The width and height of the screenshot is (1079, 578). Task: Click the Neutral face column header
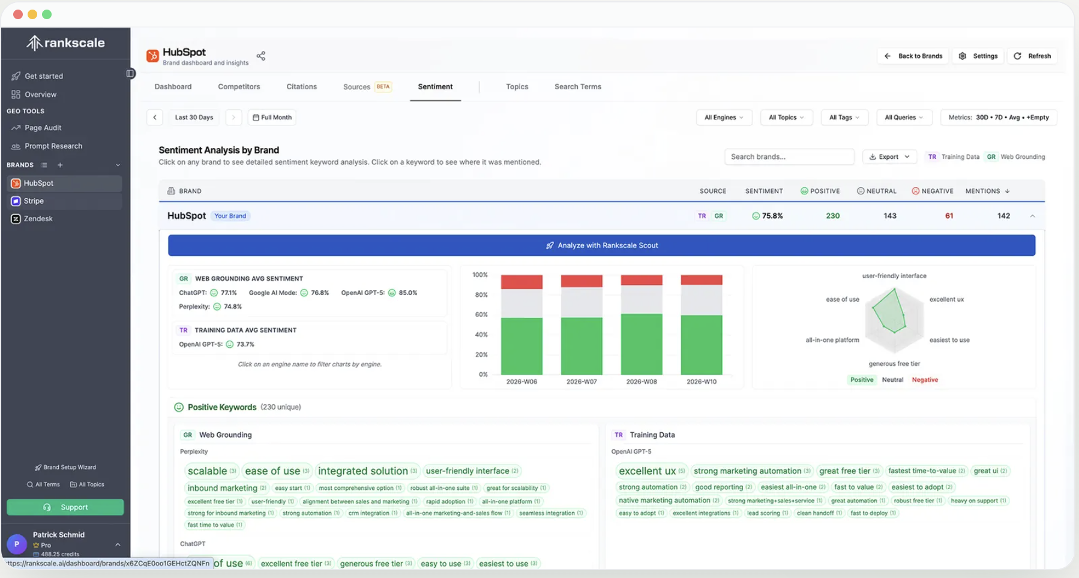point(877,191)
